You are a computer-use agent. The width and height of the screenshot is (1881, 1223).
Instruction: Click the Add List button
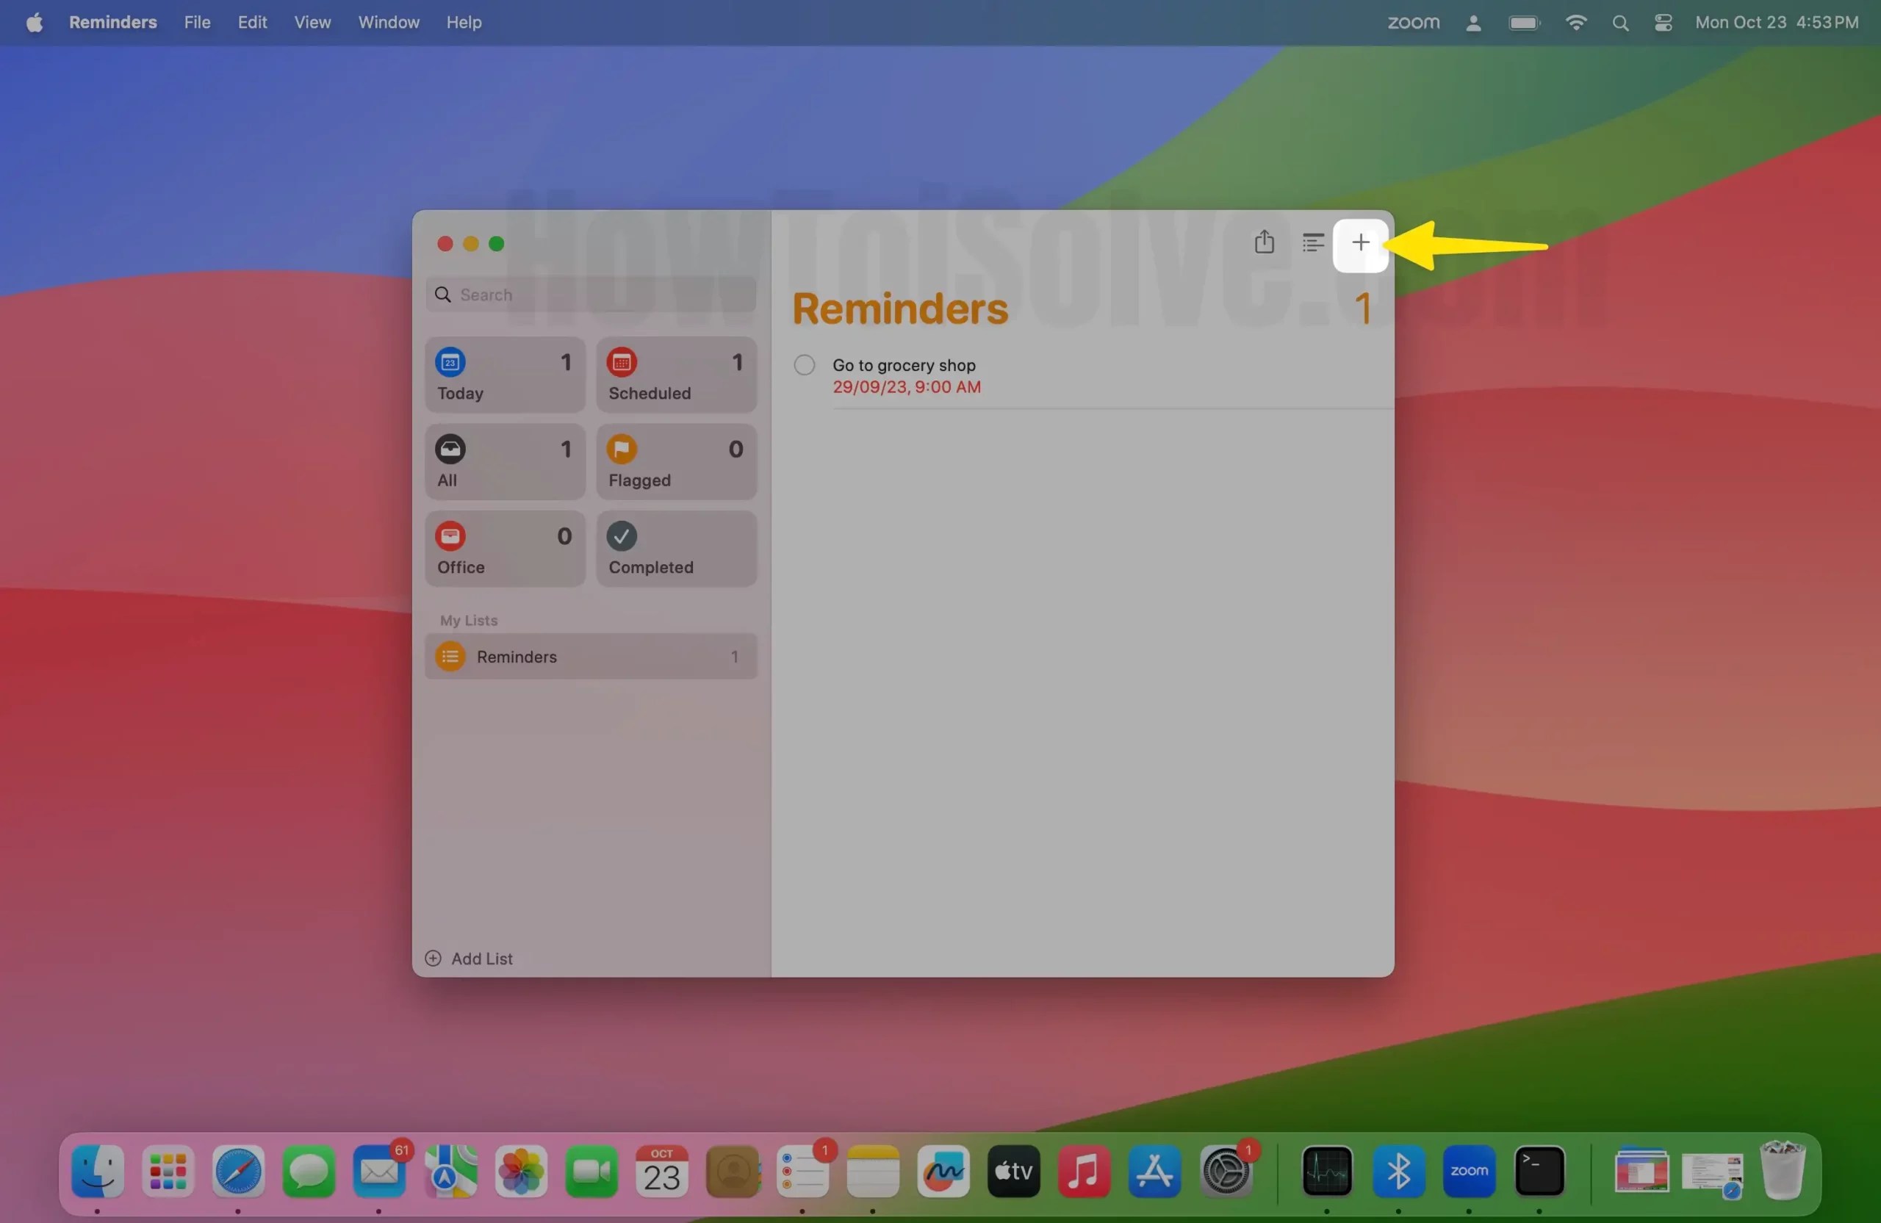pyautogui.click(x=468, y=959)
